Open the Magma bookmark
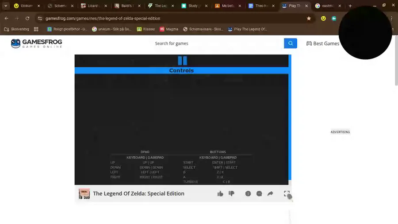 tap(169, 29)
